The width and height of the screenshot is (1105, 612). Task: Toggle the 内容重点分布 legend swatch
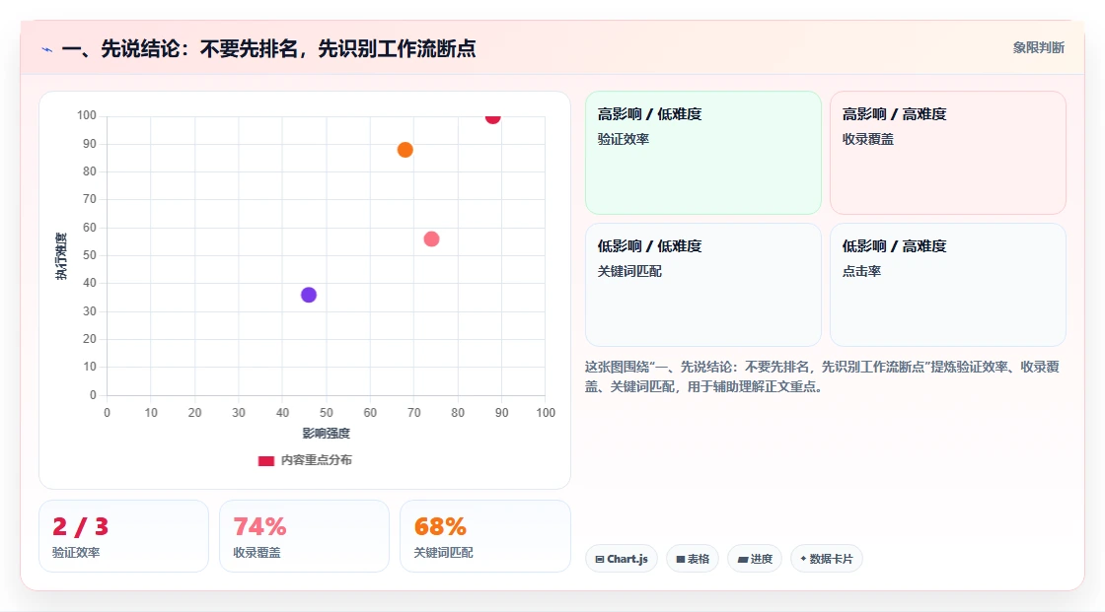pyautogui.click(x=265, y=460)
